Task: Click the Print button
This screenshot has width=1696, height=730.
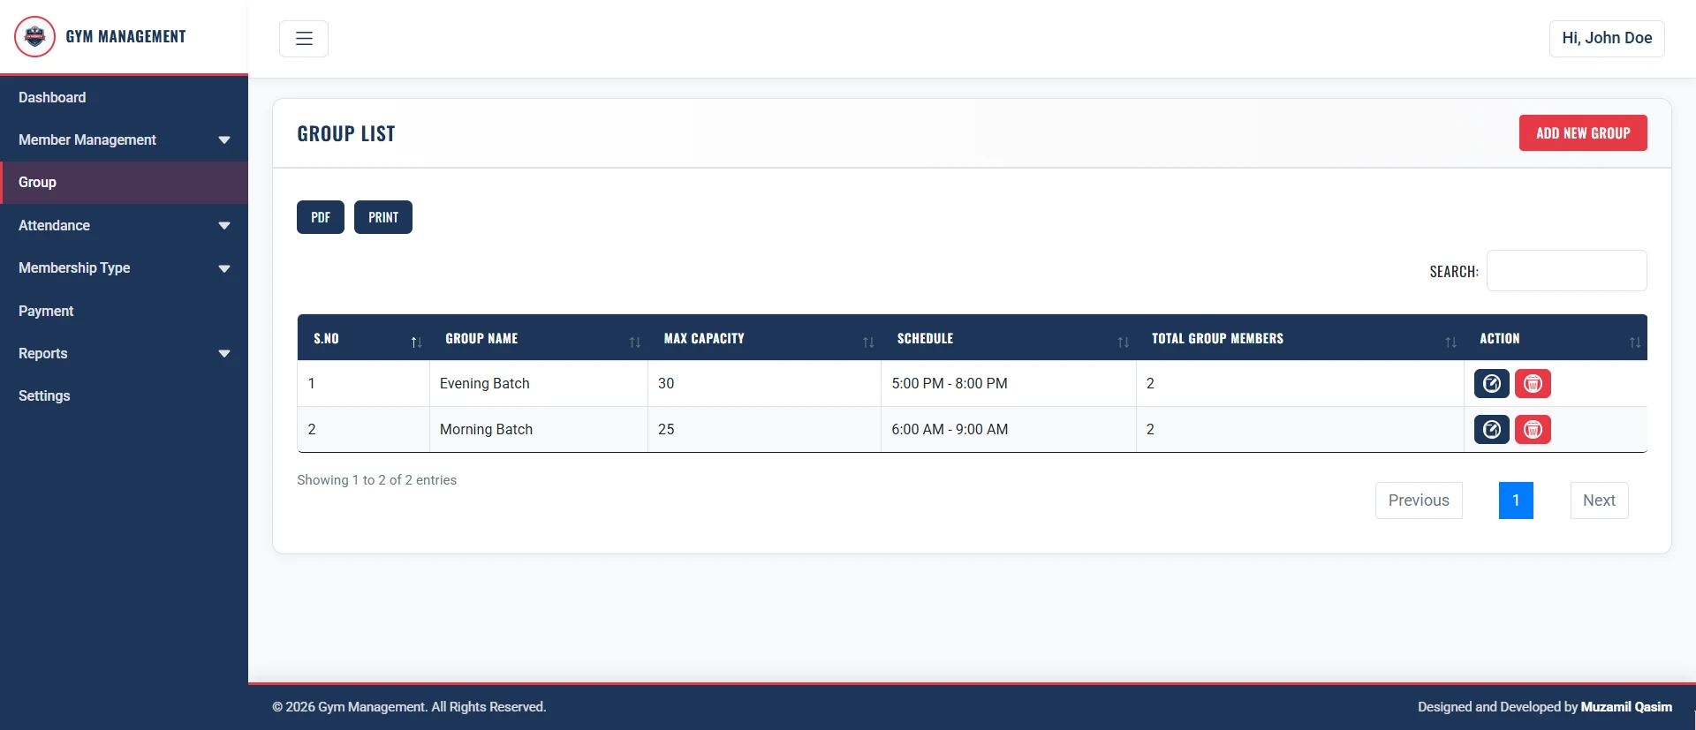Action: 383,217
